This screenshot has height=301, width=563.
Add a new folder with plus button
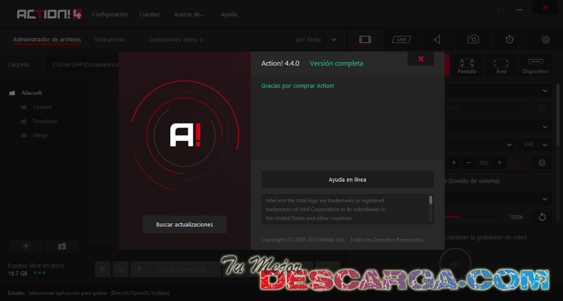[26, 246]
